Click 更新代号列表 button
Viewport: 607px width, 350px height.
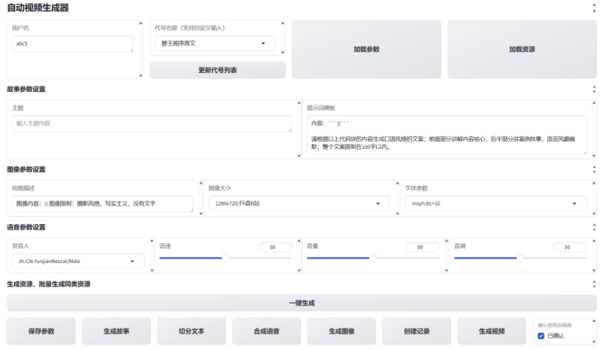click(x=218, y=70)
